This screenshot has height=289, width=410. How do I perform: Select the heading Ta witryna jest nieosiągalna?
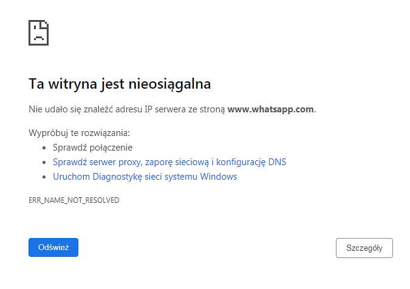[x=120, y=84]
